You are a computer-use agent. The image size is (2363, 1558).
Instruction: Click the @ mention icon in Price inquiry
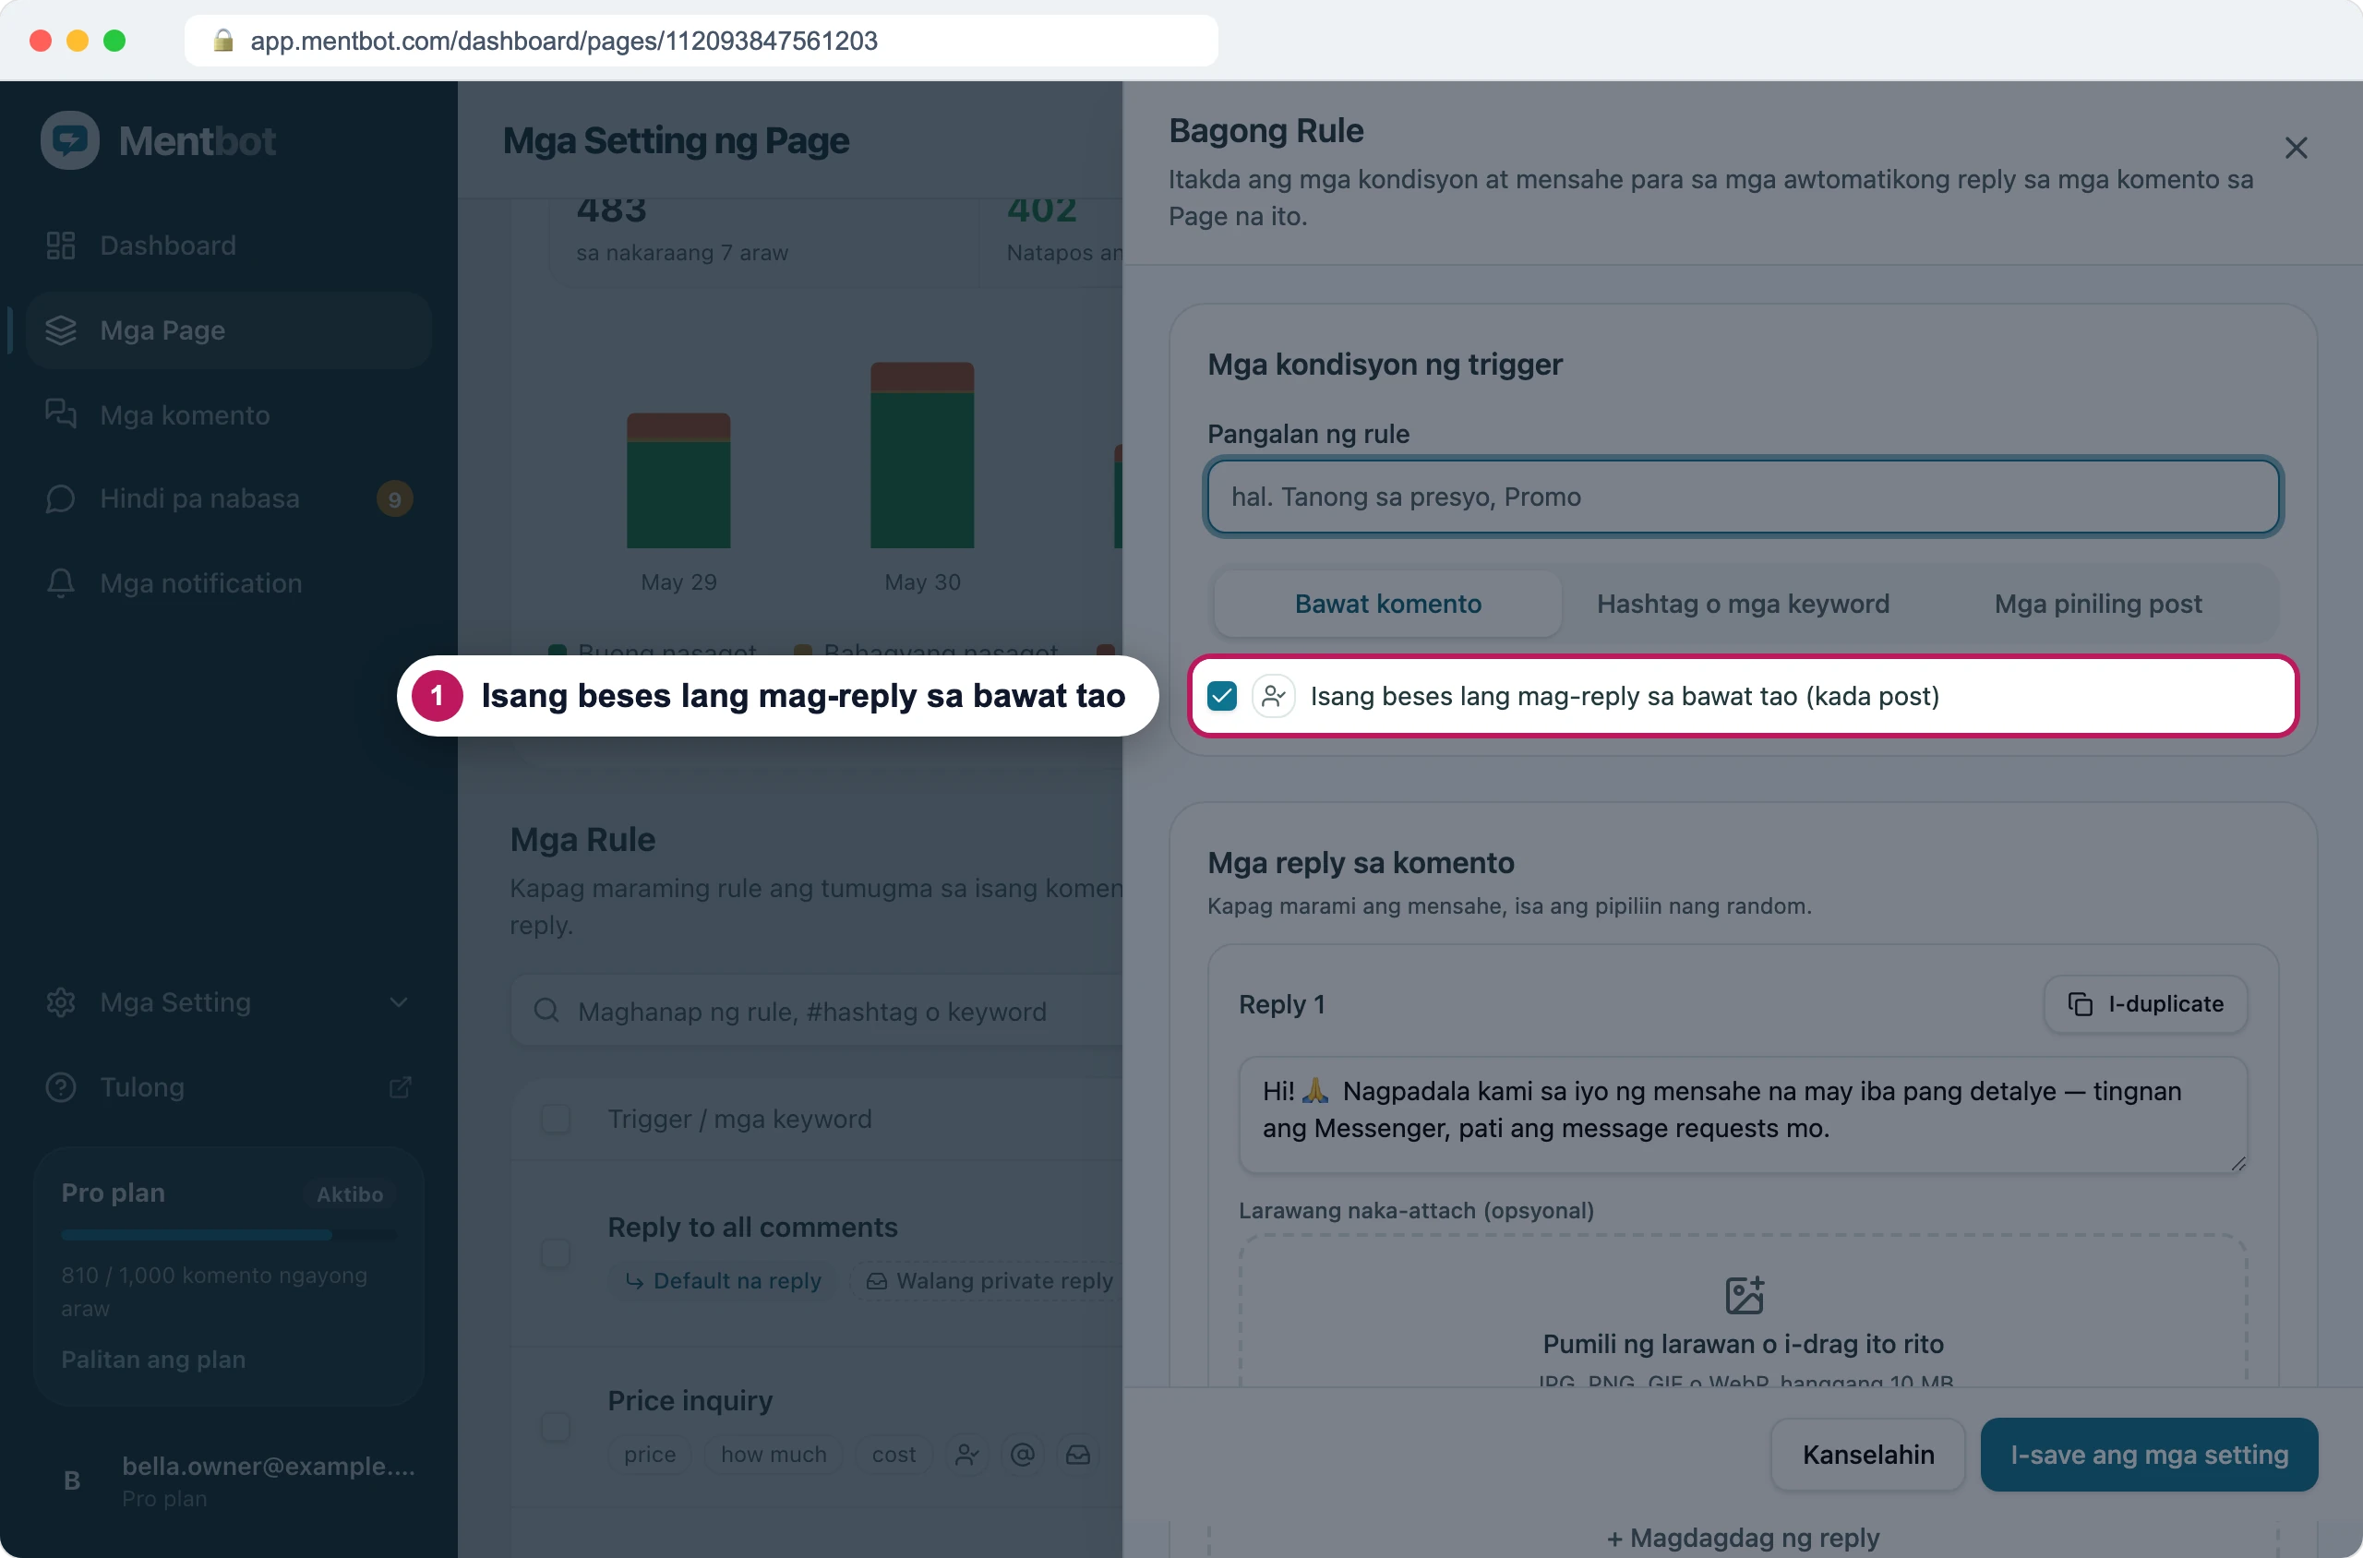coord(1023,1455)
